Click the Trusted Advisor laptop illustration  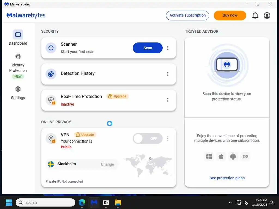pos(227,65)
